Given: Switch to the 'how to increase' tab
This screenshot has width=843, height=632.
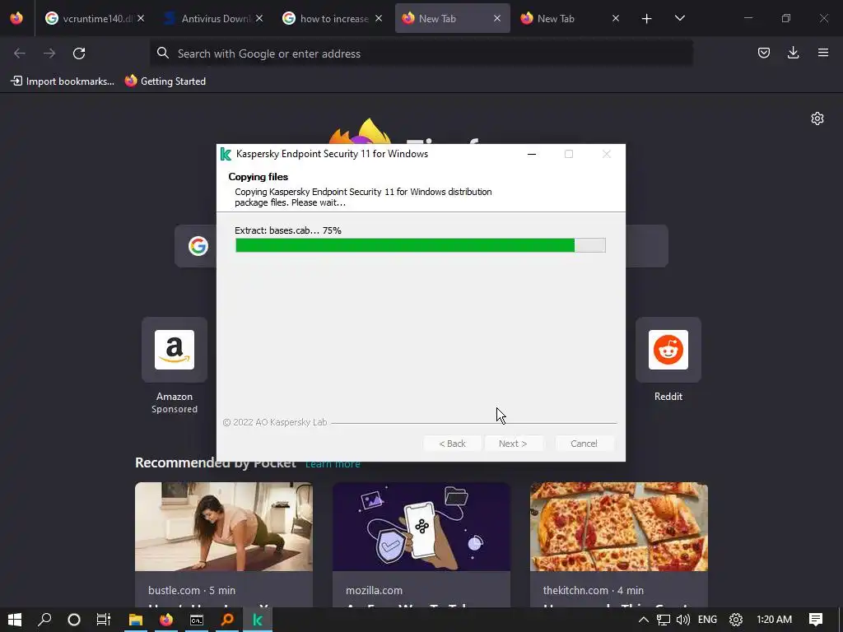Looking at the screenshot, I should (333, 18).
